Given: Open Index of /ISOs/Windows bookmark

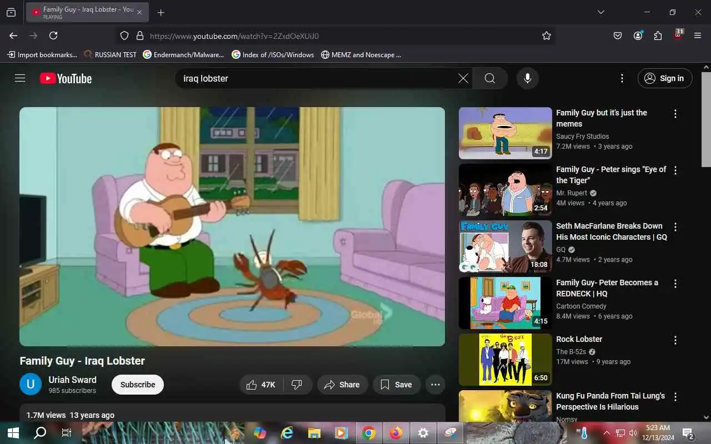Looking at the screenshot, I should [x=273, y=54].
